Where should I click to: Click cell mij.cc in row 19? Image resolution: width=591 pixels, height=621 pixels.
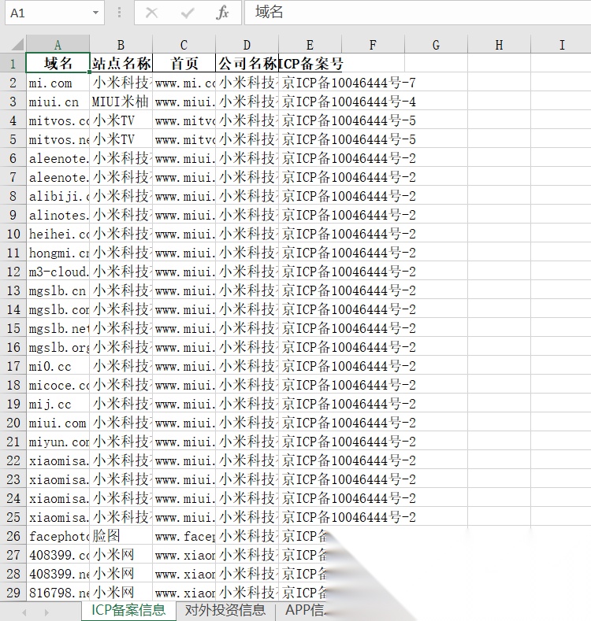(58, 404)
